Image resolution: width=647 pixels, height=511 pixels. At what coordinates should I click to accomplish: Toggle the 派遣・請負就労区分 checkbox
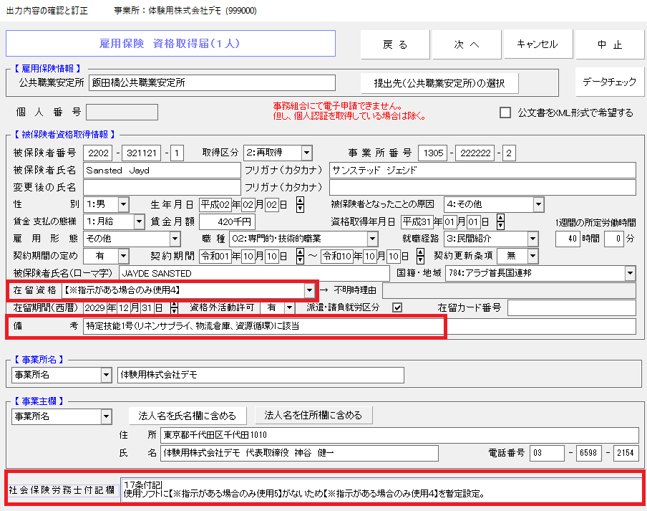(397, 307)
